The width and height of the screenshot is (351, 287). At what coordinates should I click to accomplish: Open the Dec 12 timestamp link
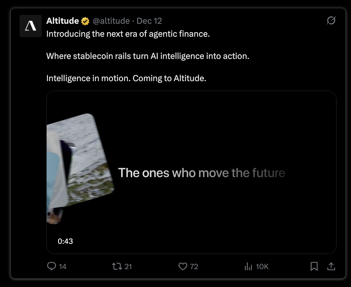coord(149,21)
